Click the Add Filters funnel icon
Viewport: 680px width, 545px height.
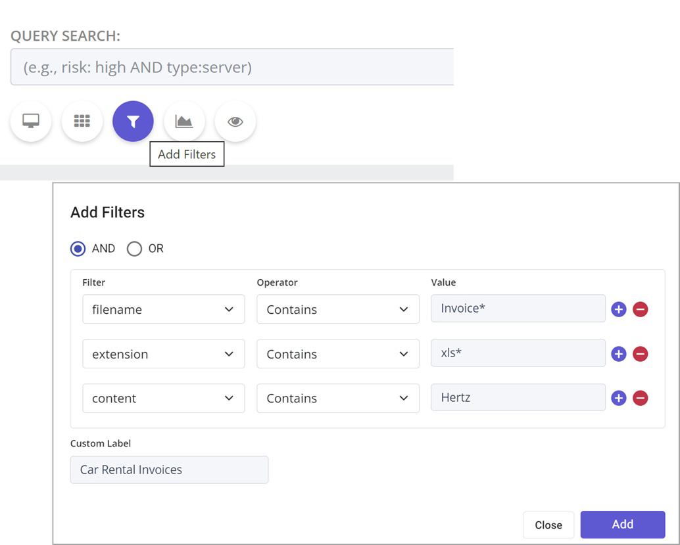click(133, 121)
